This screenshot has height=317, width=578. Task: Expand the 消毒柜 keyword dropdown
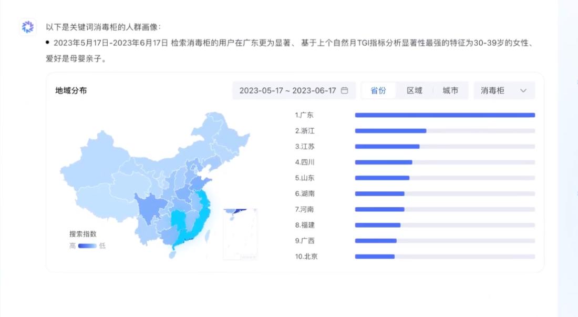[504, 90]
